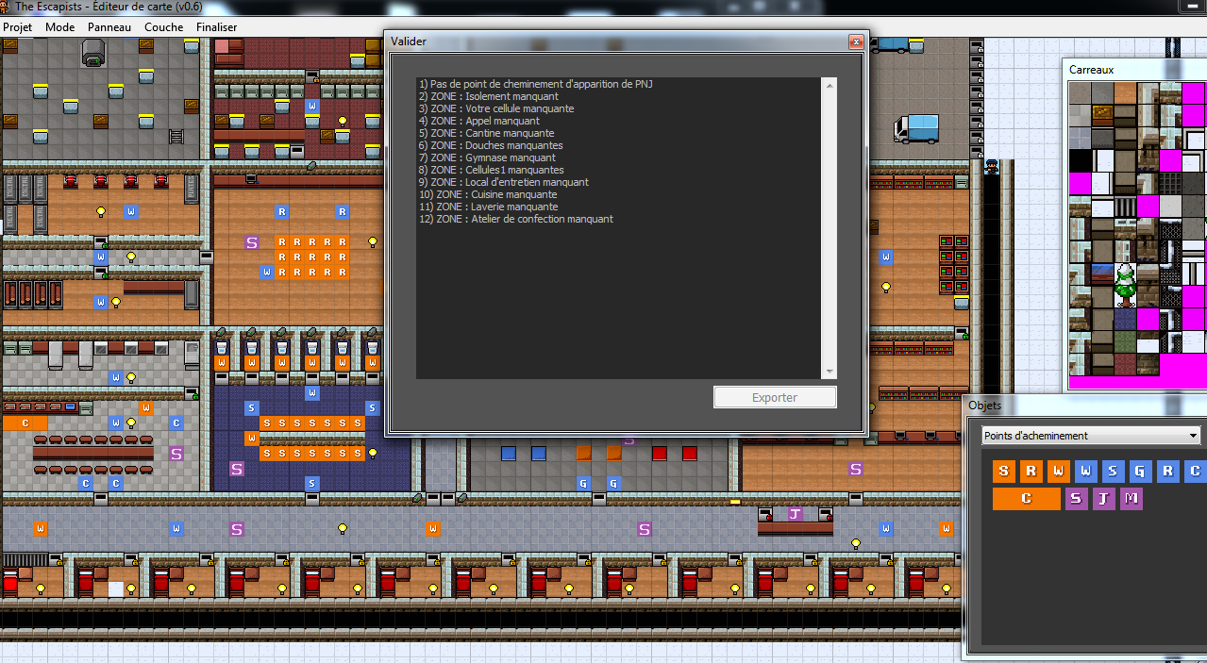The height and width of the screenshot is (663, 1207).
Task: Select the orange S waypoint in Objets panel
Action: 1003,471
